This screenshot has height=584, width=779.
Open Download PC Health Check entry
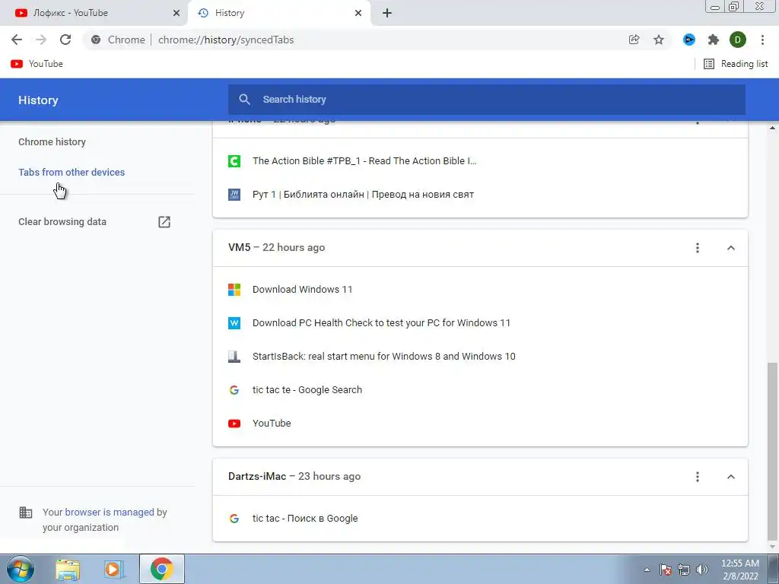pyautogui.click(x=381, y=322)
